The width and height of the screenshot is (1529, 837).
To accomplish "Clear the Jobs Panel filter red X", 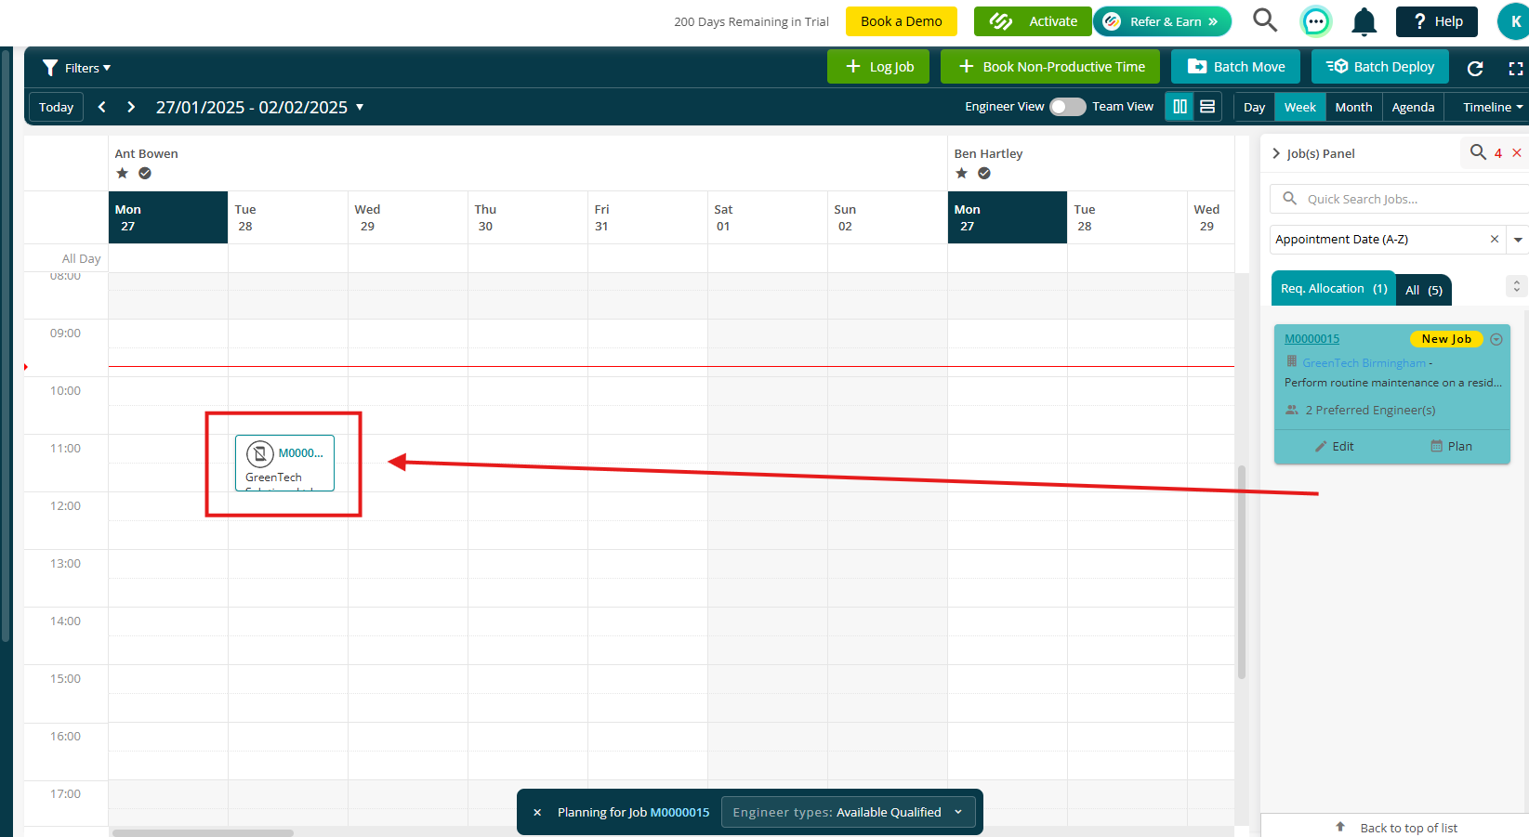I will pos(1517,152).
